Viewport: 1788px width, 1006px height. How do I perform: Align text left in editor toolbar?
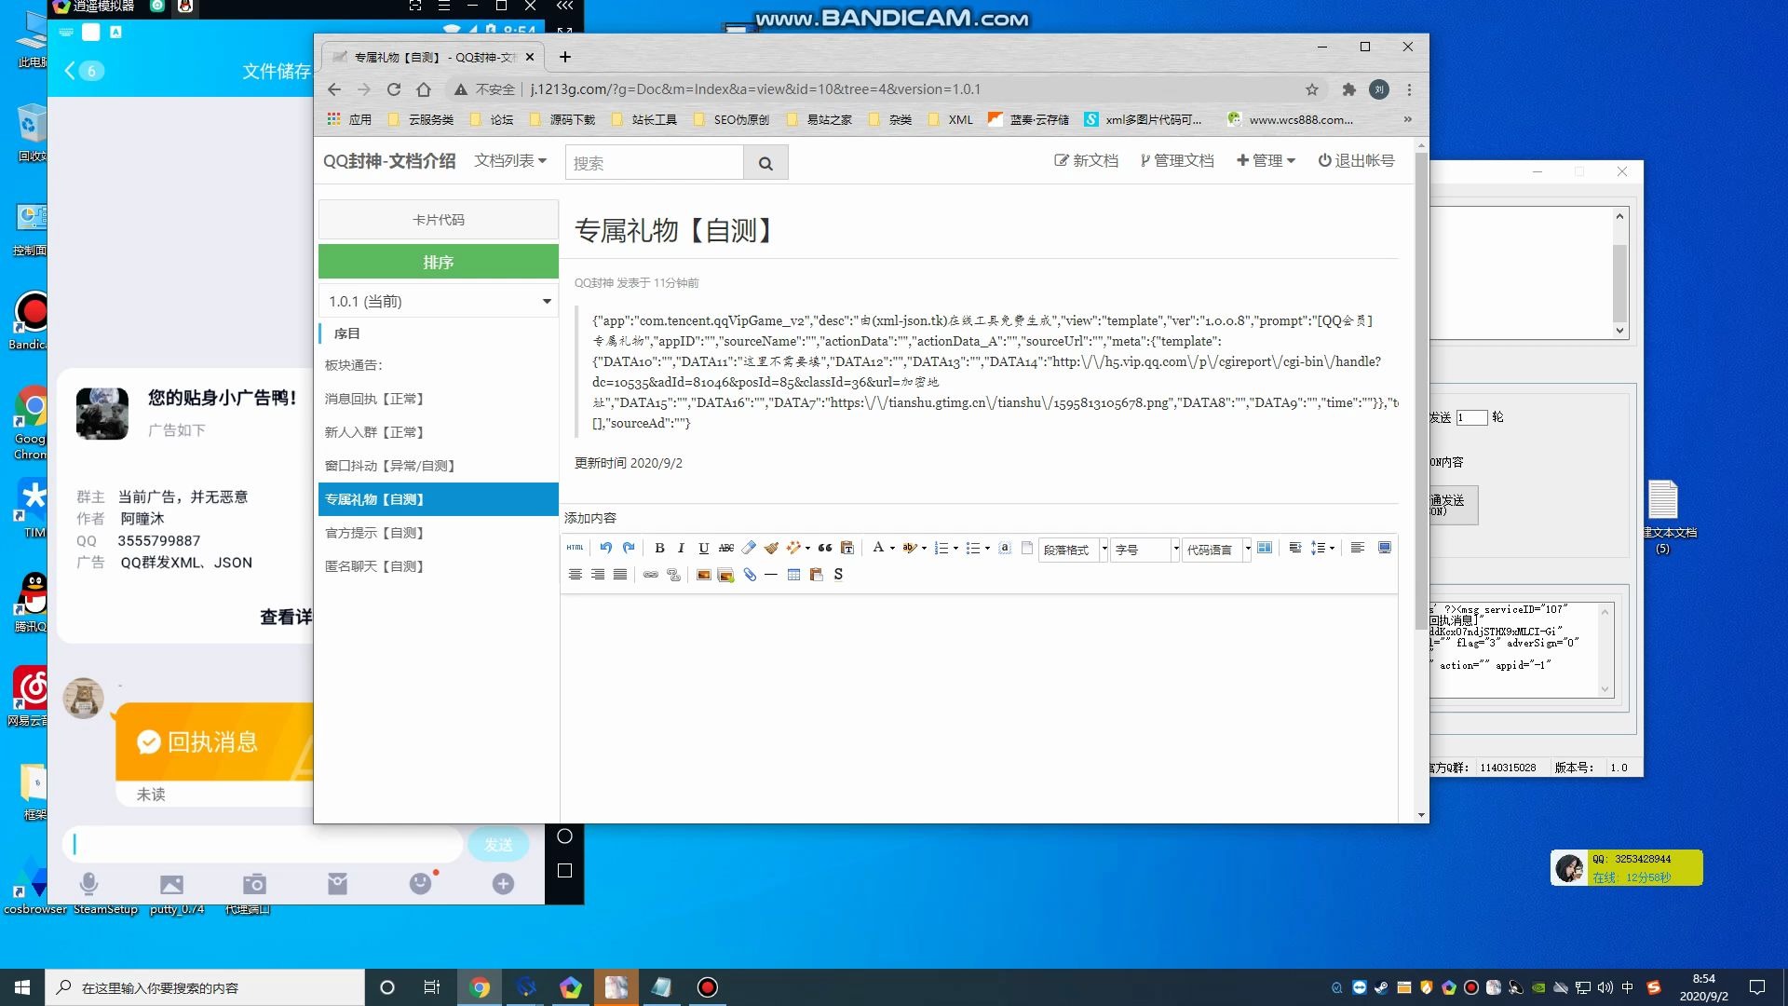coord(1358,548)
